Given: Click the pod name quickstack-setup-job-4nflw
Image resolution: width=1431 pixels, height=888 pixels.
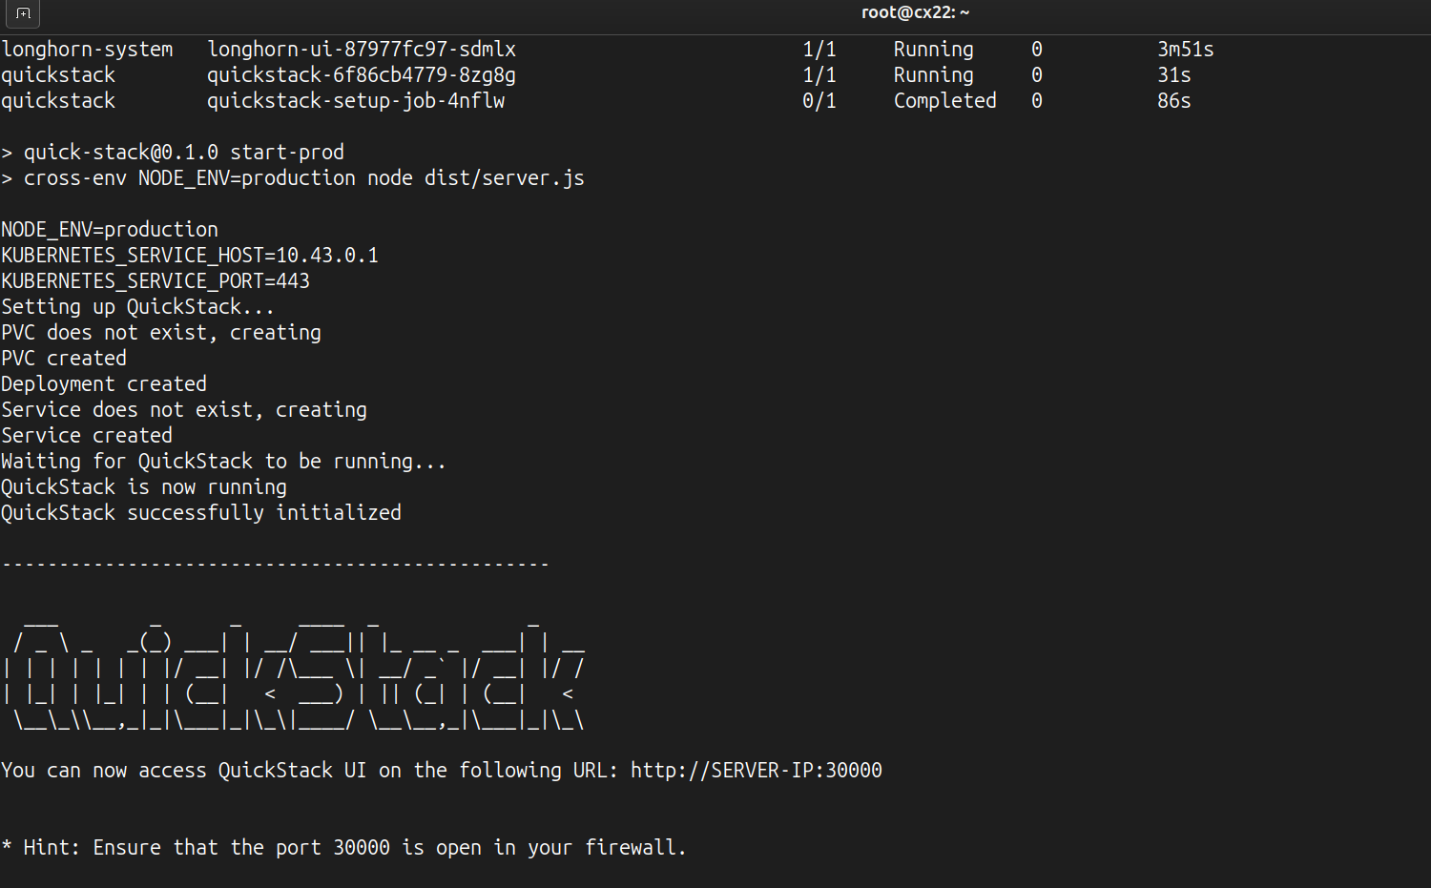Looking at the screenshot, I should click(356, 101).
